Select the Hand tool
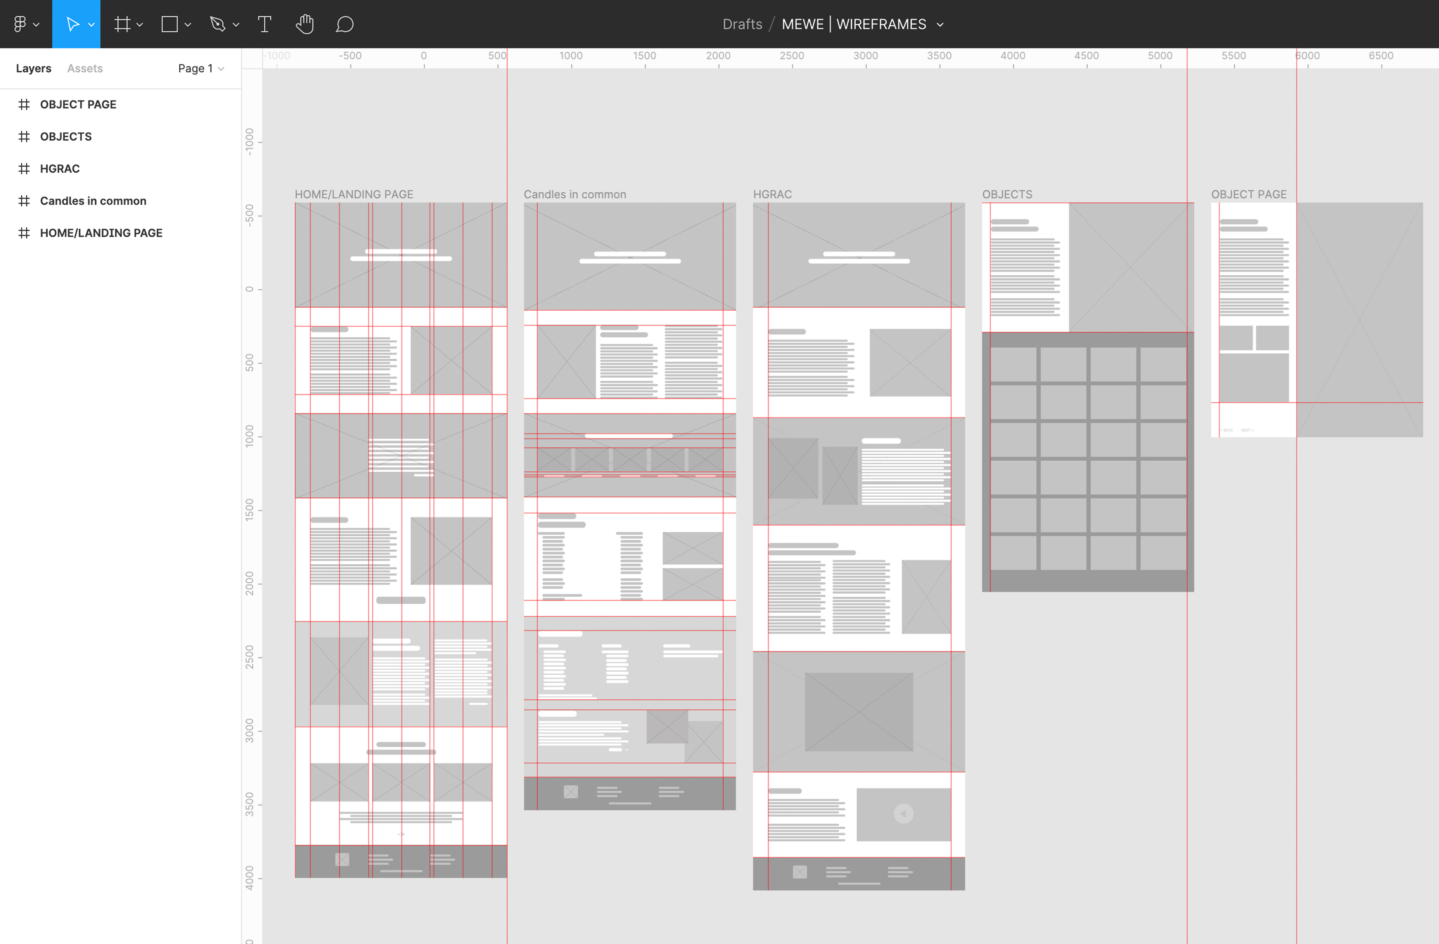 pos(305,24)
